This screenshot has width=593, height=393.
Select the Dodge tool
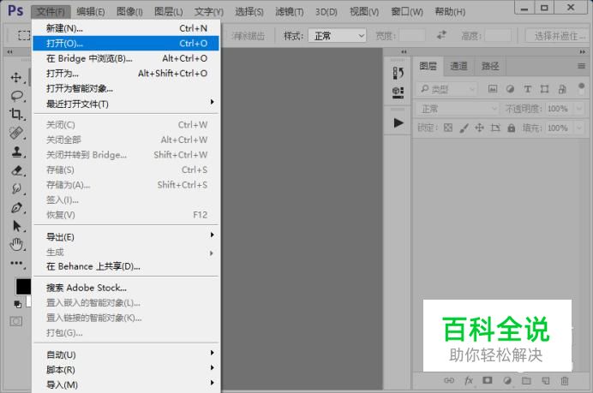pyautogui.click(x=16, y=188)
